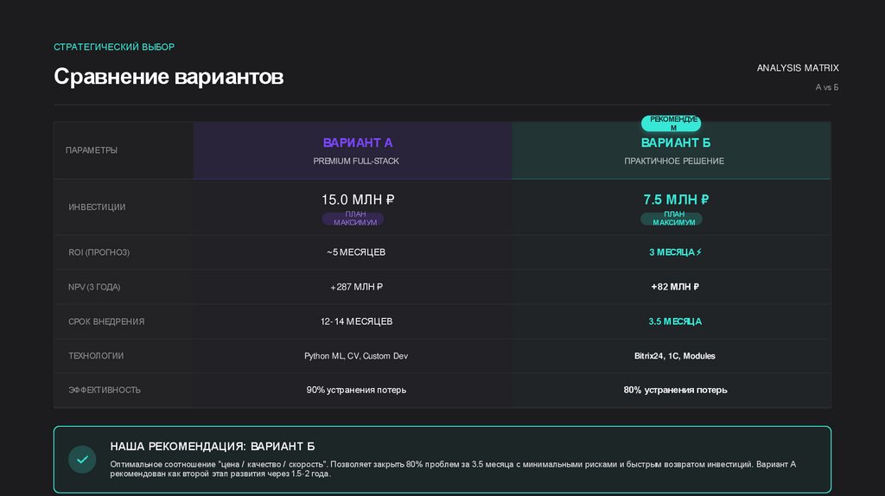The image size is (885, 496).
Task: Click the Сравнение вариантов slide title
Action: coord(169,77)
